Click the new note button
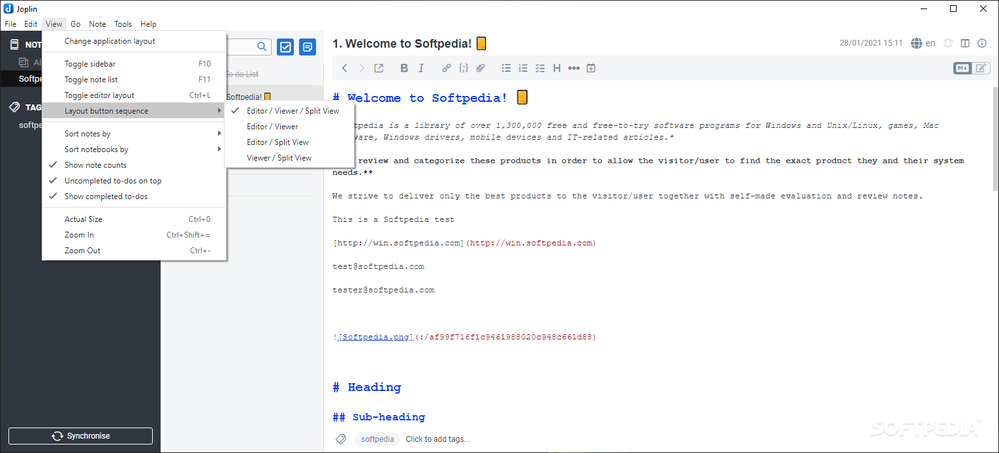This screenshot has width=999, height=453. (x=308, y=47)
